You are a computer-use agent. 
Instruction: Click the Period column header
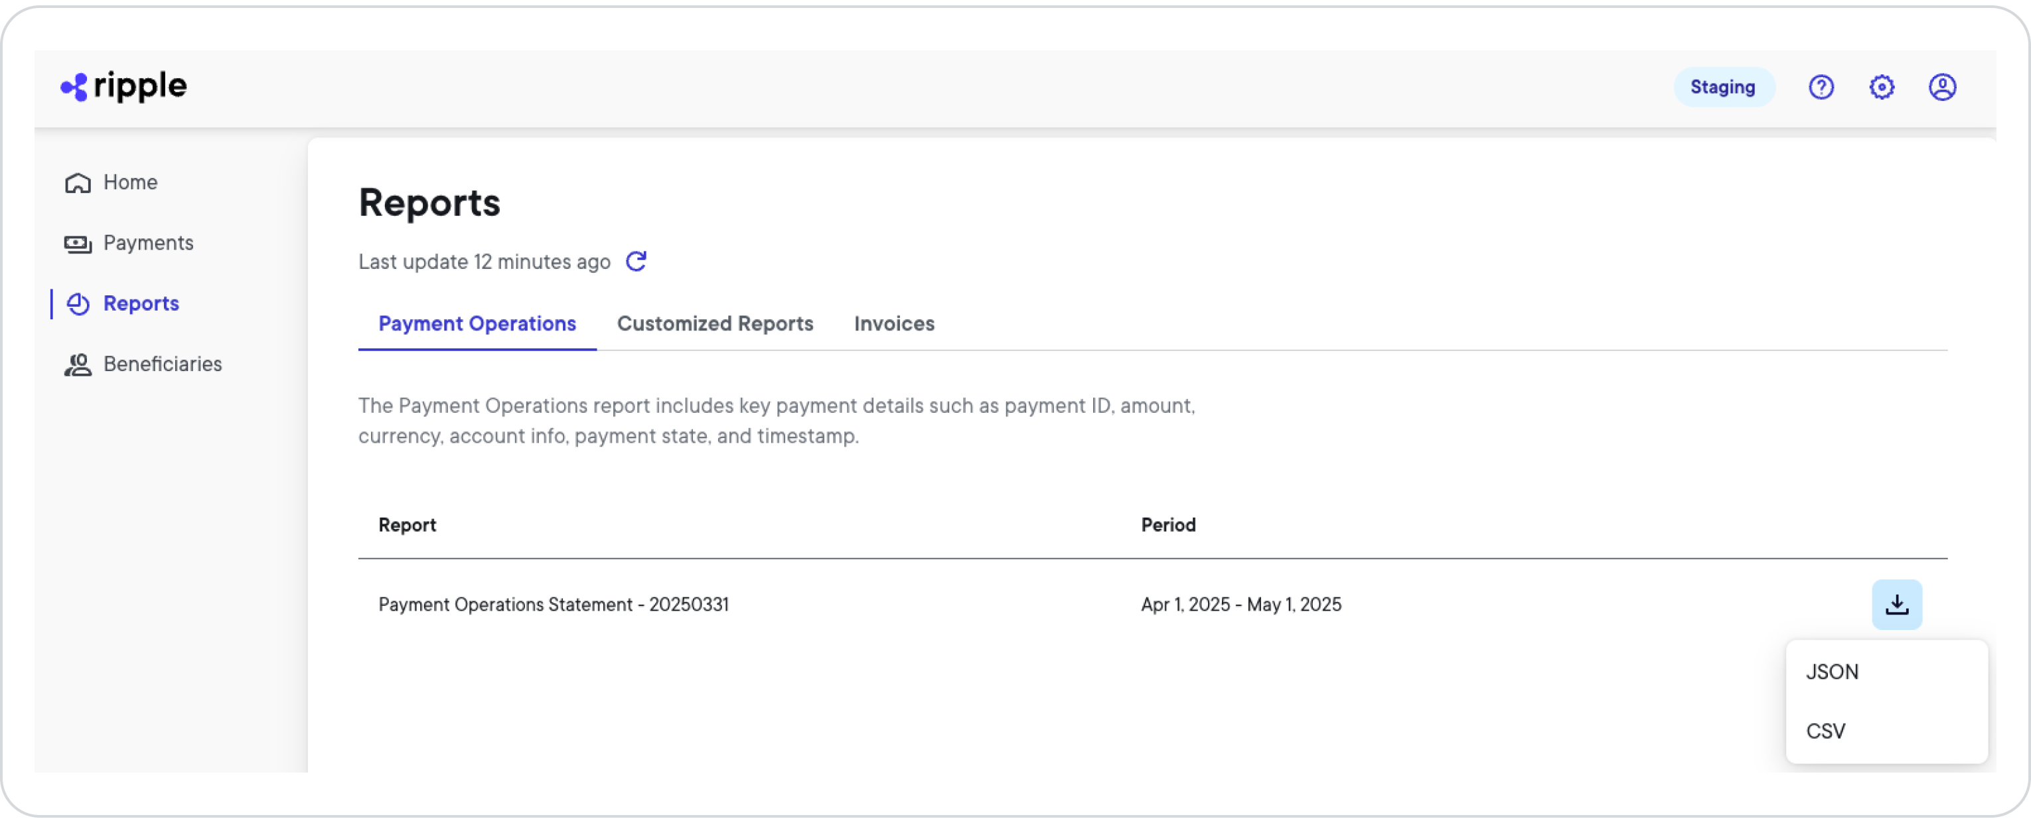(1168, 524)
